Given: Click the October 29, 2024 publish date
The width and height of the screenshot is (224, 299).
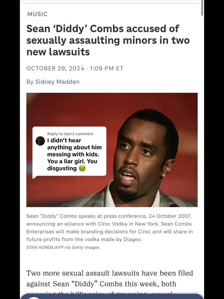Looking at the screenshot, I should pos(55,68).
